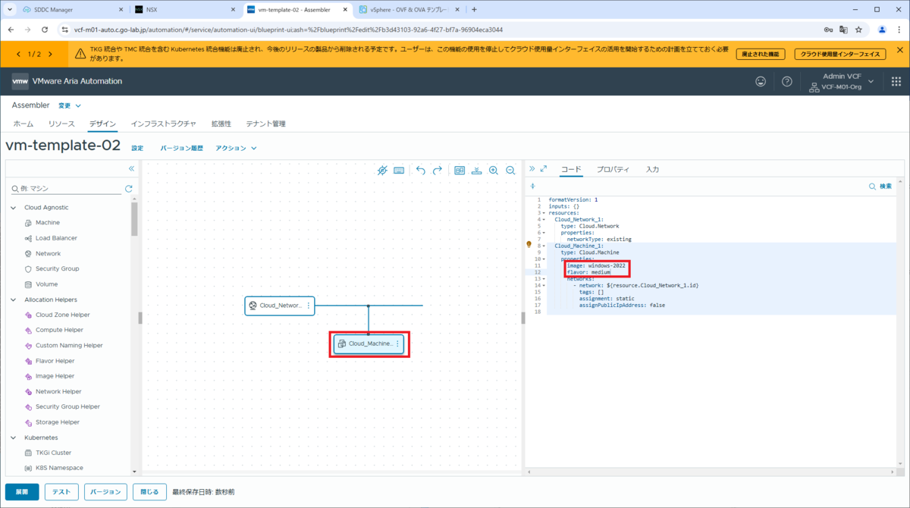Click the テスト button
910x508 pixels.
tap(61, 491)
